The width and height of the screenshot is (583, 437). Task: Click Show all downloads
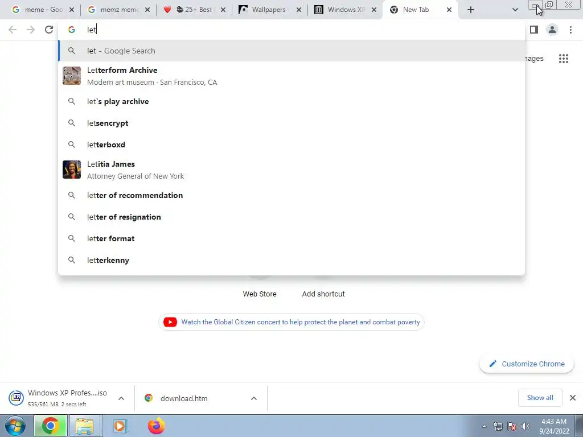tap(540, 398)
